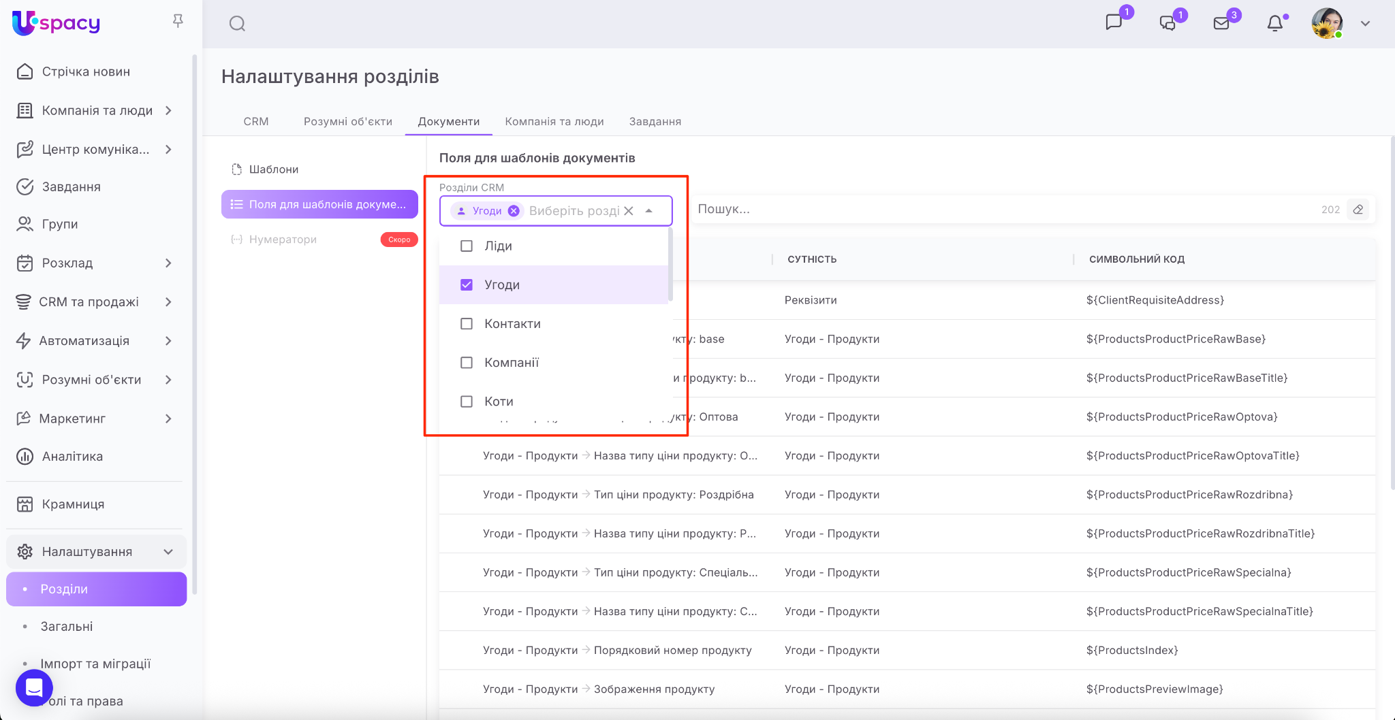The height and width of the screenshot is (720, 1395).
Task: Open Аналітика from the sidebar
Action: pos(72,457)
